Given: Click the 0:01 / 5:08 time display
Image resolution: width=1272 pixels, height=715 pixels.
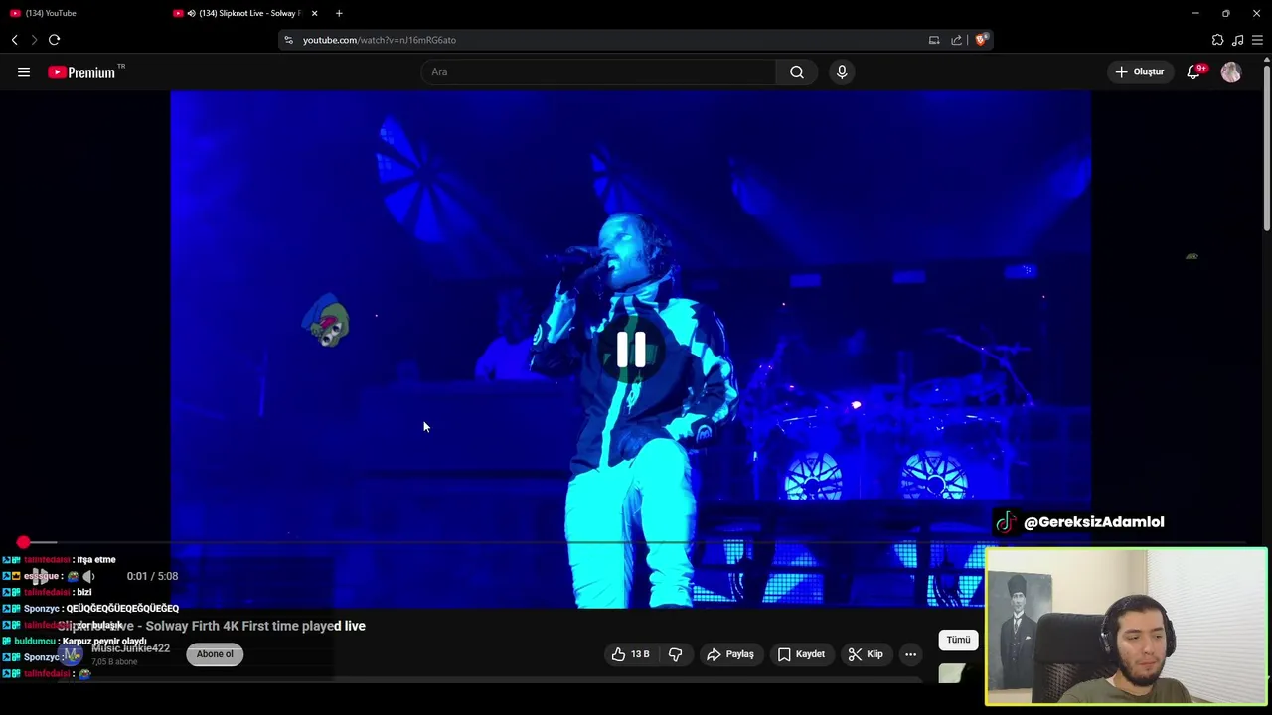Looking at the screenshot, I should click(152, 576).
